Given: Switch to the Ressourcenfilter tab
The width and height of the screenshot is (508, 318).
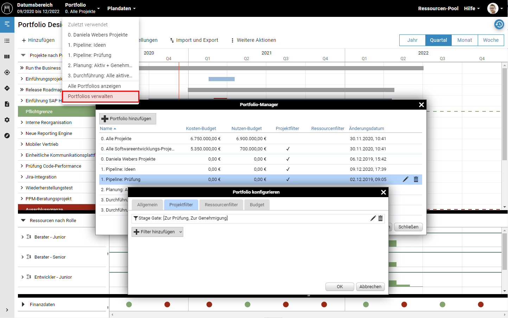Looking at the screenshot, I should pos(221,205).
